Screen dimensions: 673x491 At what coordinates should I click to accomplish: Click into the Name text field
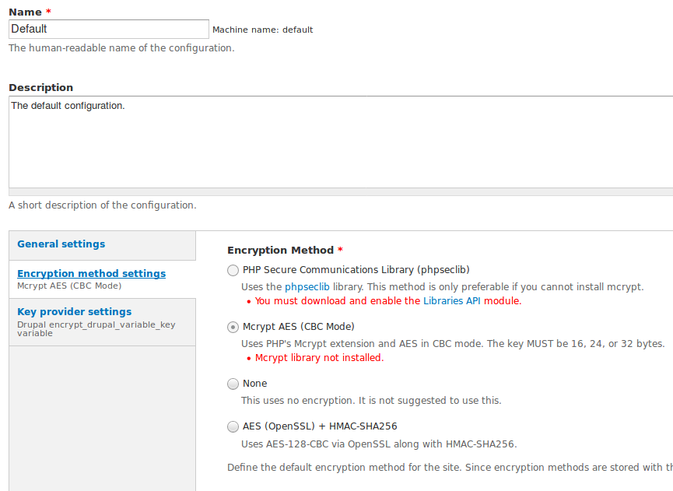[109, 30]
